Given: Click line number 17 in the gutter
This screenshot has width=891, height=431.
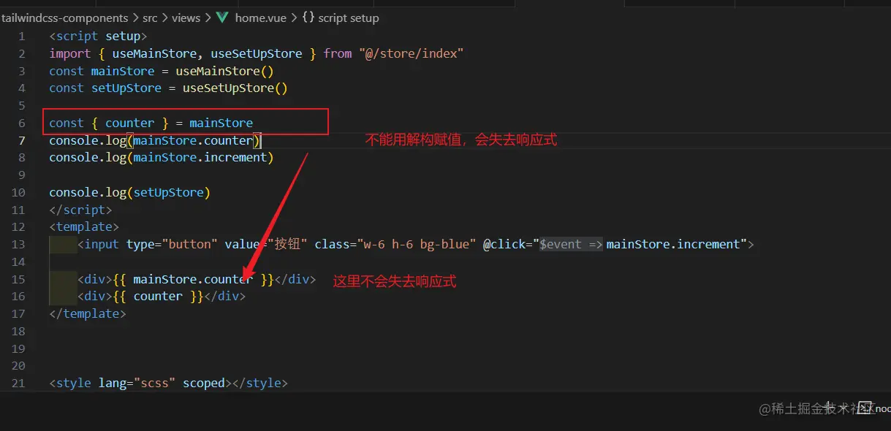Looking at the screenshot, I should click(18, 313).
